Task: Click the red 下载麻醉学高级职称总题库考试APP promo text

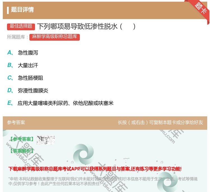Action: click(95, 169)
